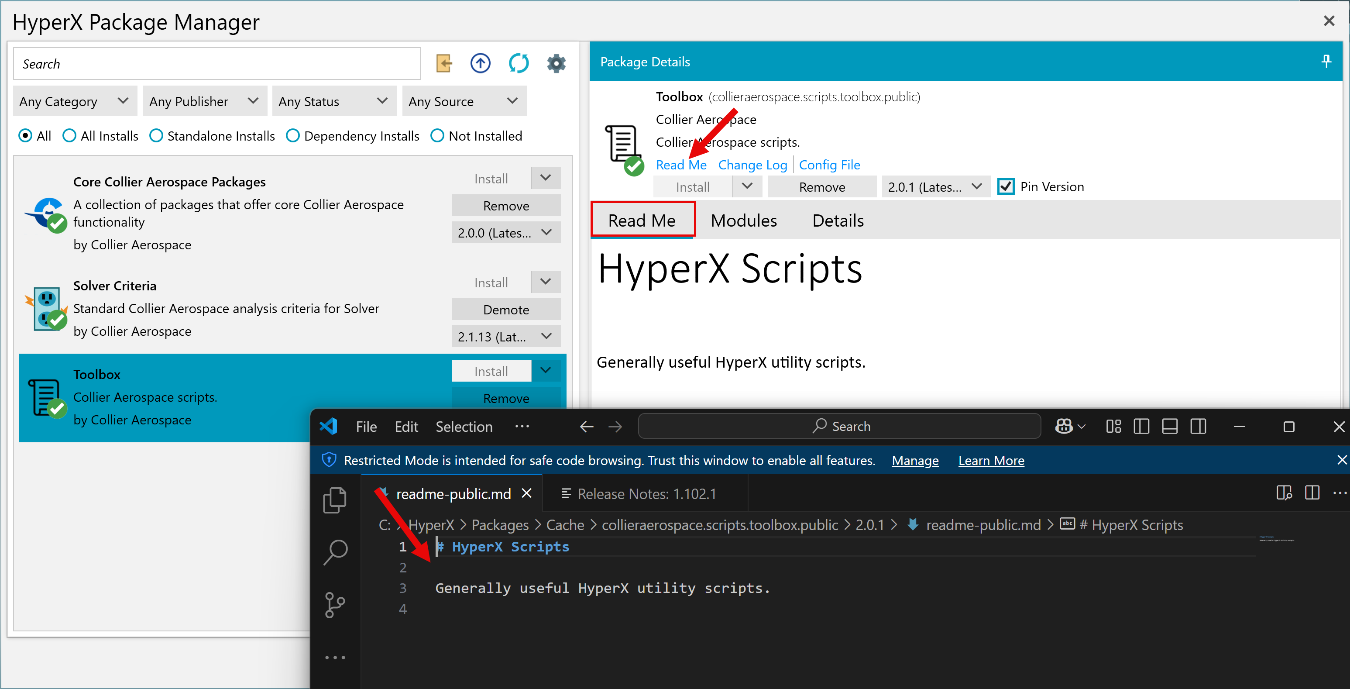Open the VS Code File menu

pyautogui.click(x=366, y=426)
